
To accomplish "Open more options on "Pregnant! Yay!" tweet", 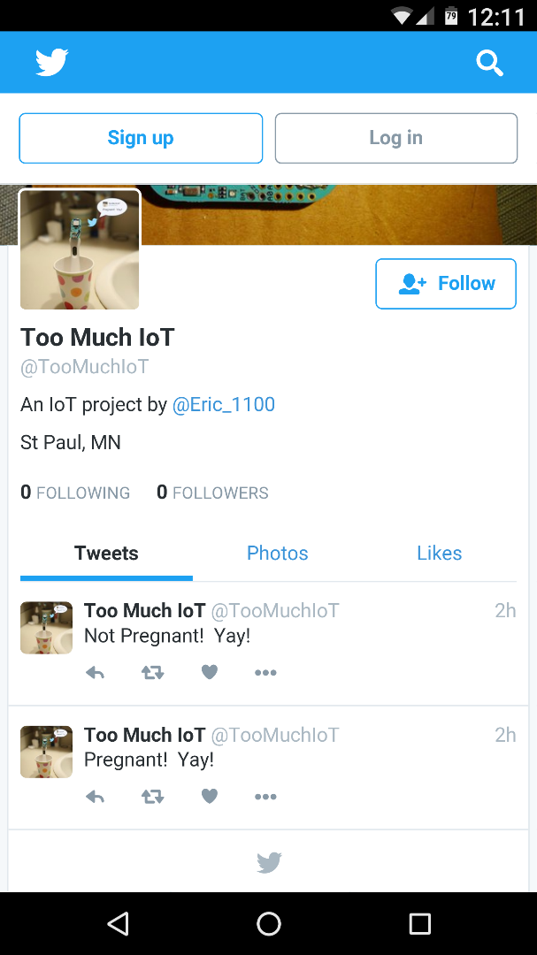I will pyautogui.click(x=265, y=797).
